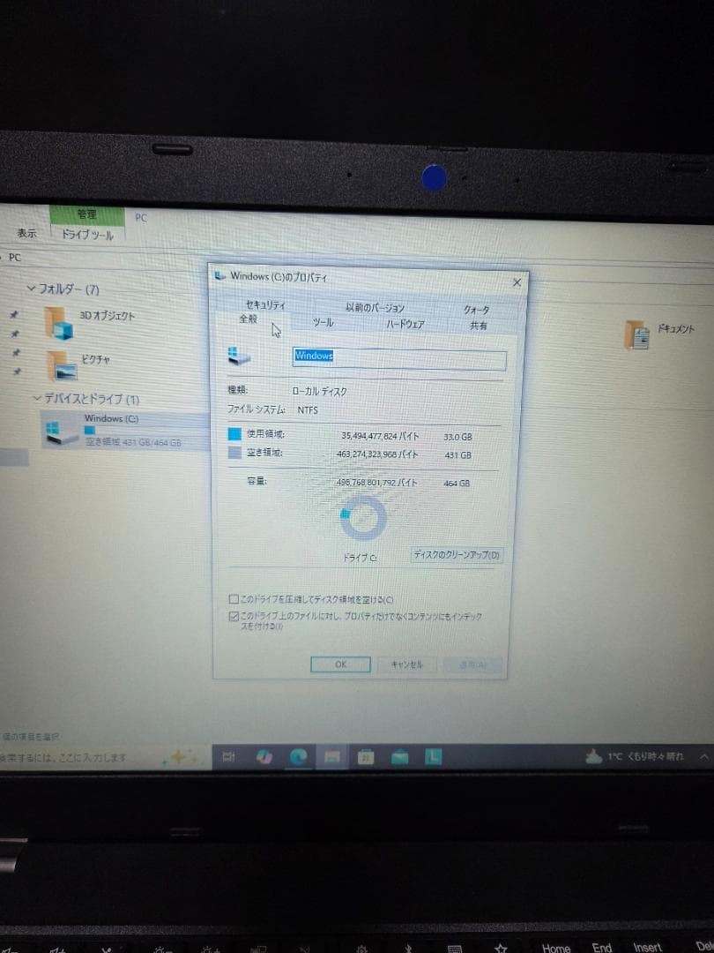This screenshot has width=714, height=953.
Task: Open Task View from the taskbar
Action: (229, 757)
